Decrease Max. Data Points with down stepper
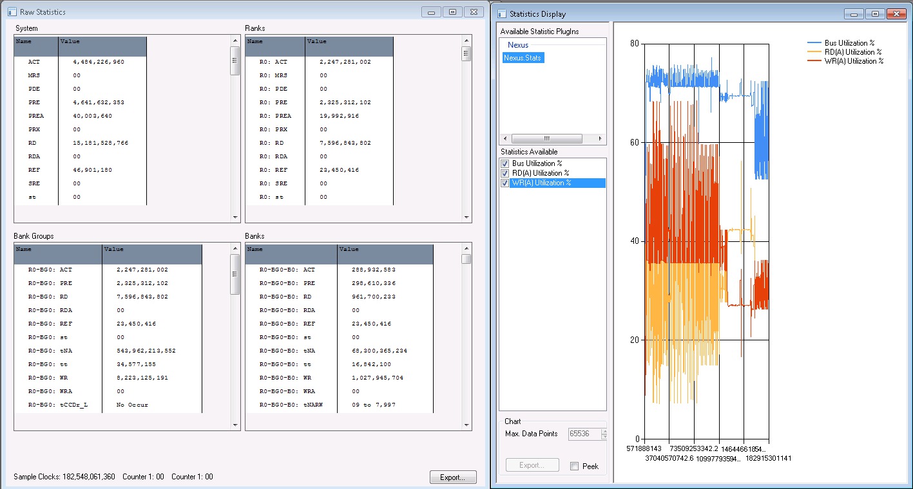The width and height of the screenshot is (913, 489). pos(604,438)
